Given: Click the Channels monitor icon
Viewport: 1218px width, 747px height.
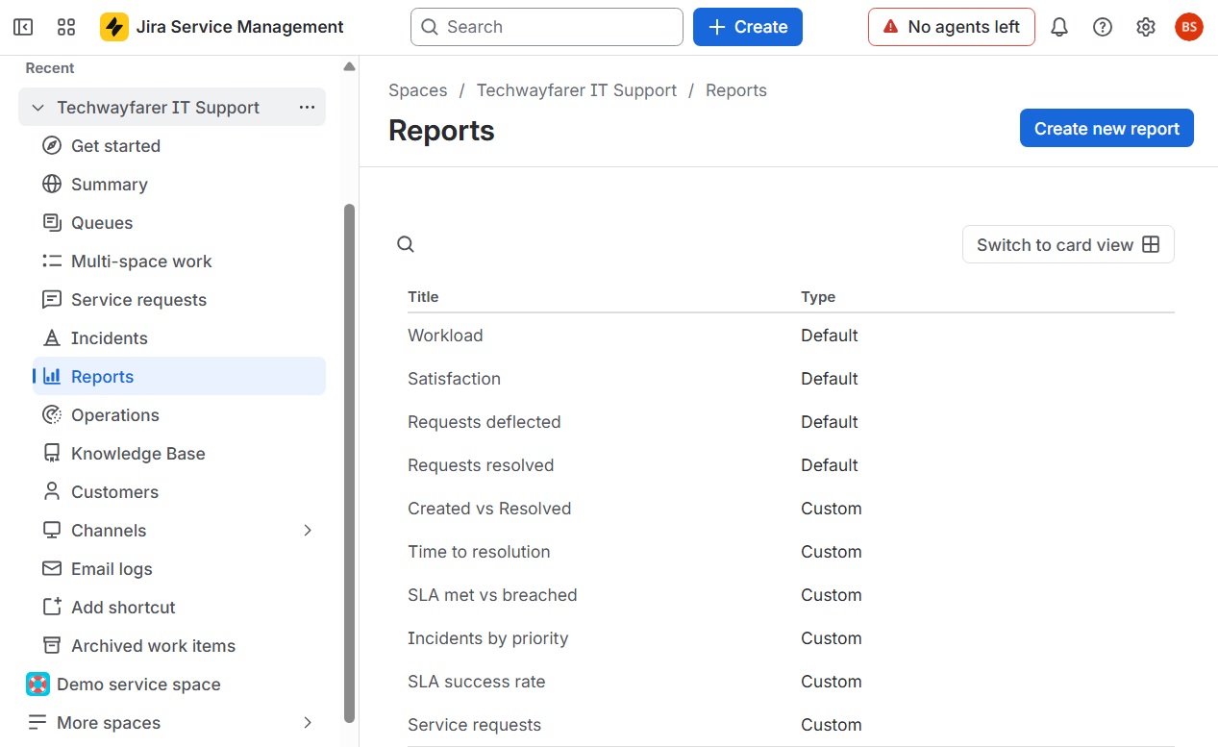Looking at the screenshot, I should pos(52,531).
